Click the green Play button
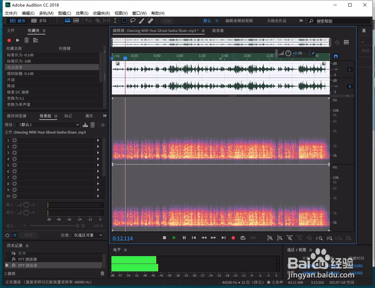This screenshot has height=288, width=375. tap(174, 238)
